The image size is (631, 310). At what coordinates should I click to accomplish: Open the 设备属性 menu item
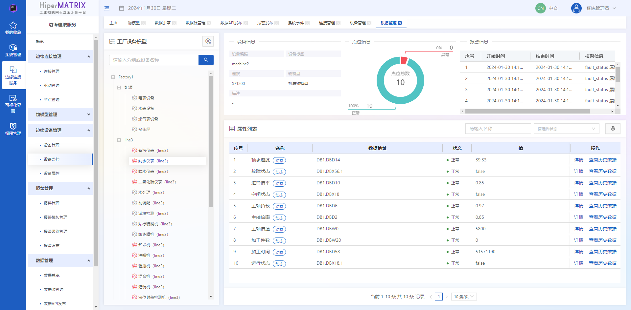52,173
